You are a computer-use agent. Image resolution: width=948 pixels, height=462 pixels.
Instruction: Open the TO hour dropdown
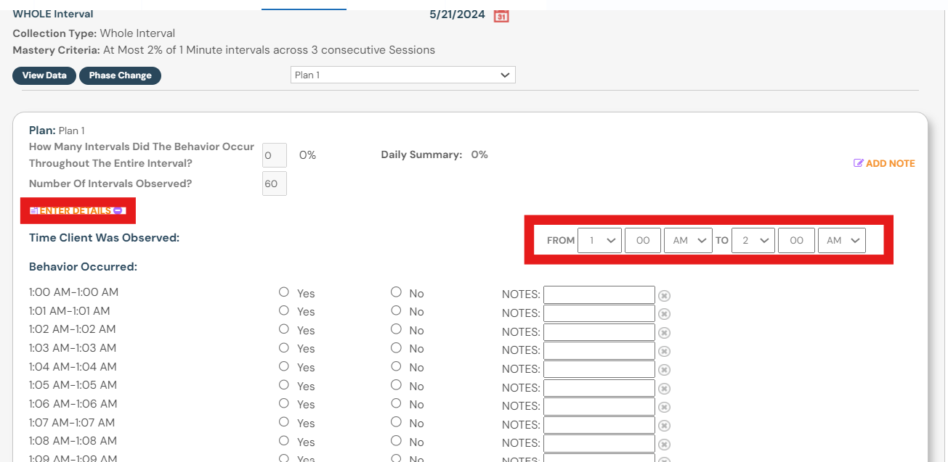pos(753,241)
